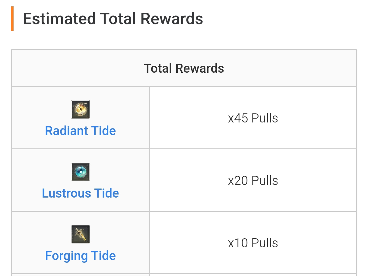Click the word Total in the table header
The height and width of the screenshot is (276, 368).
pyautogui.click(x=158, y=68)
